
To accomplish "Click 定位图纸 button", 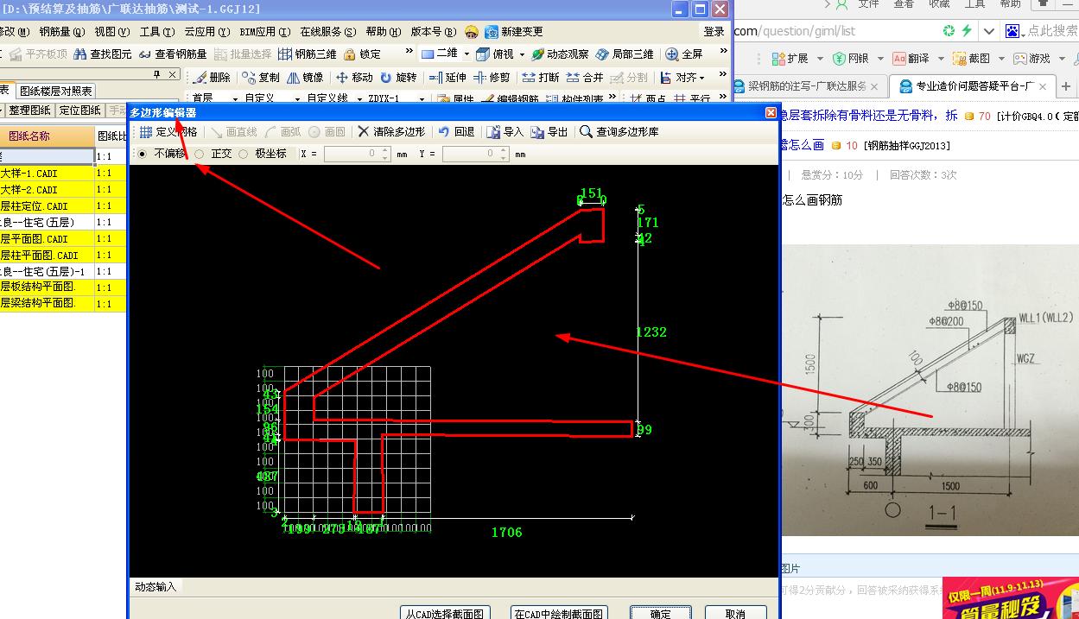I will coord(79,111).
